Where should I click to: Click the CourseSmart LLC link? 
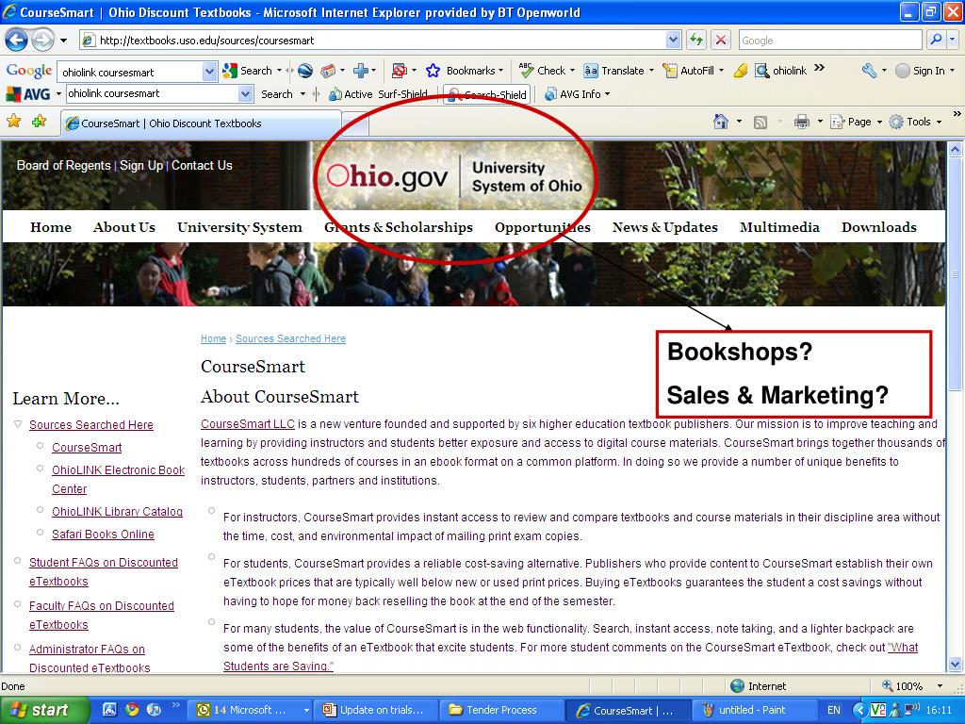[248, 423]
